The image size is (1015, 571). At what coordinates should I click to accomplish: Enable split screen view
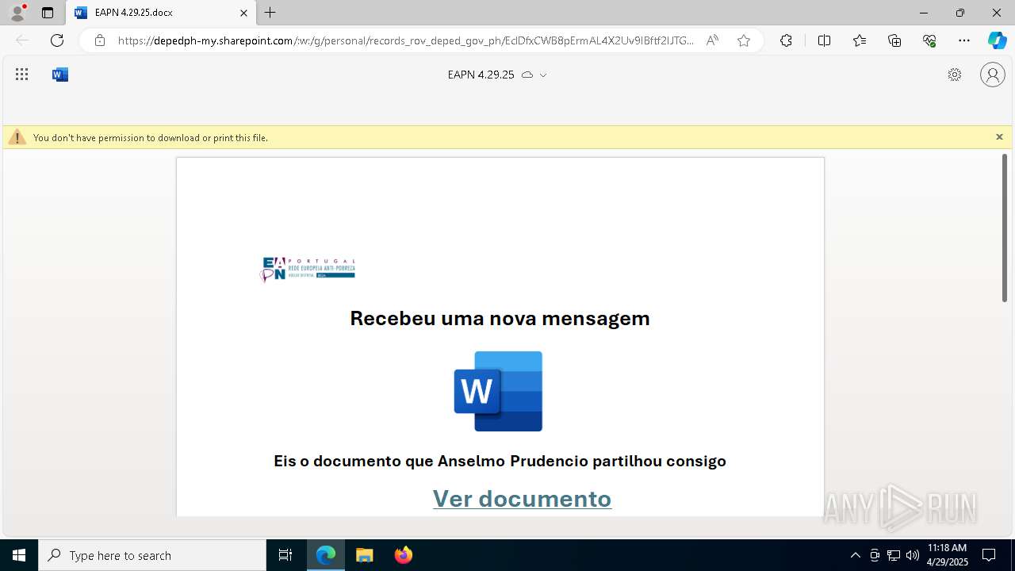coord(824,40)
